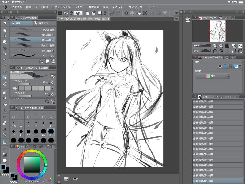Open the Layer palette stack icon
245x184 pixels.
[x=187, y=20]
